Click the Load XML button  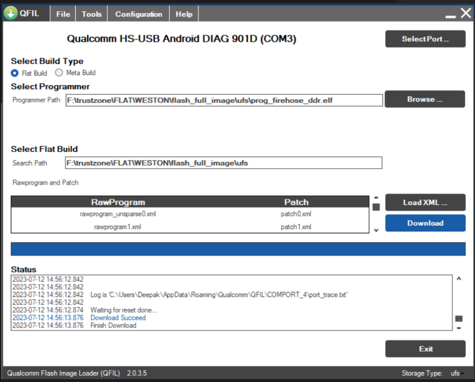click(425, 202)
